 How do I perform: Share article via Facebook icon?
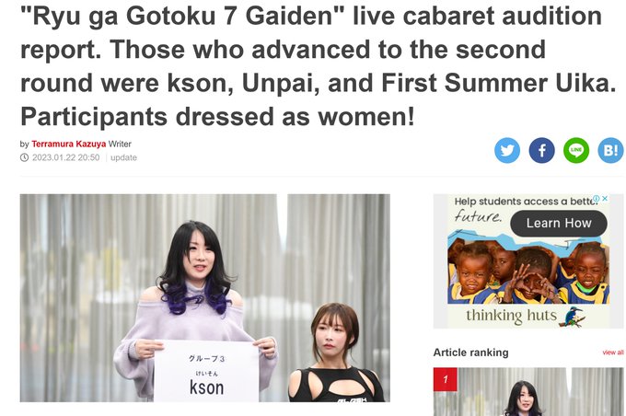pyautogui.click(x=541, y=151)
